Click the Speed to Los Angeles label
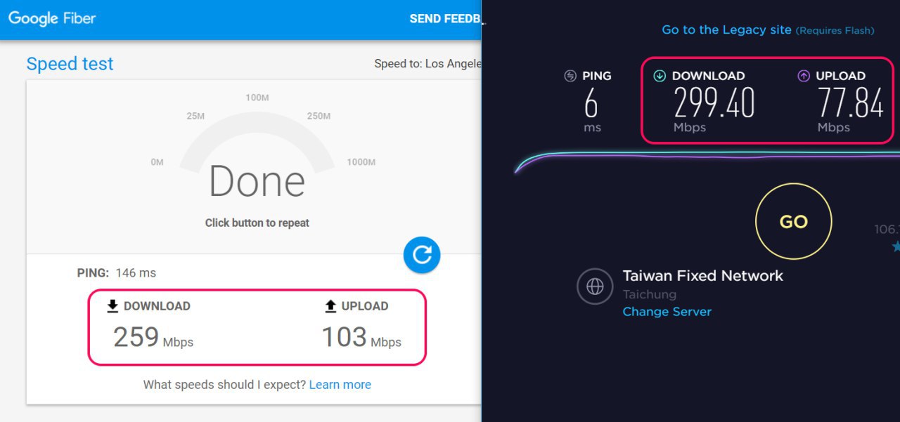This screenshot has width=900, height=422. pyautogui.click(x=427, y=64)
